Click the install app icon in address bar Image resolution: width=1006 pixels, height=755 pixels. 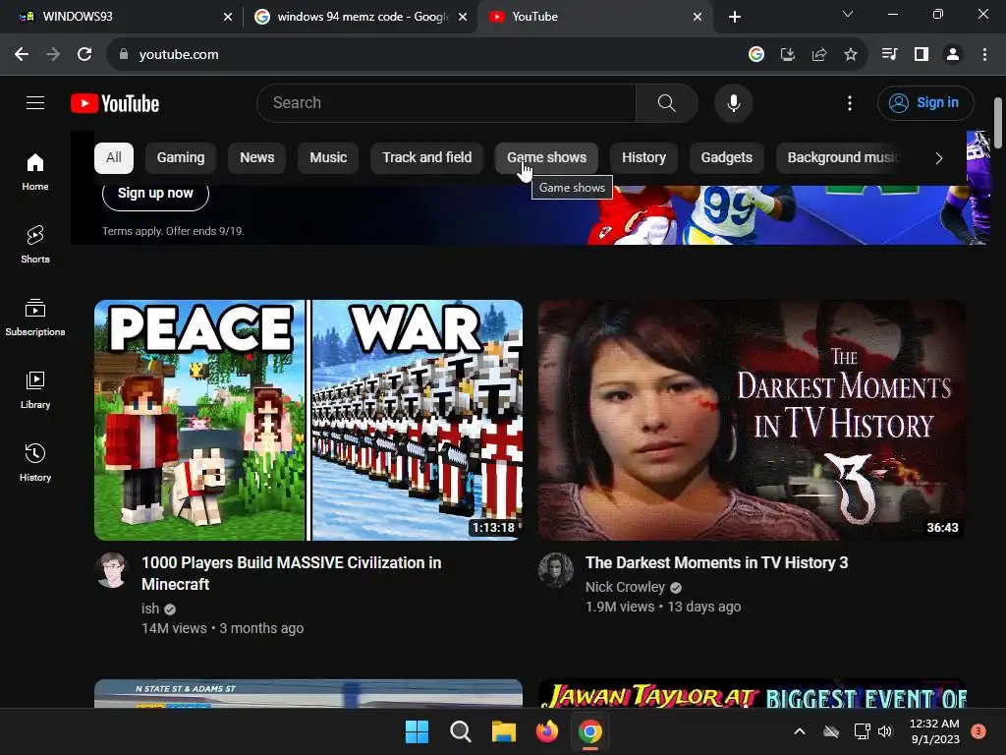(788, 55)
